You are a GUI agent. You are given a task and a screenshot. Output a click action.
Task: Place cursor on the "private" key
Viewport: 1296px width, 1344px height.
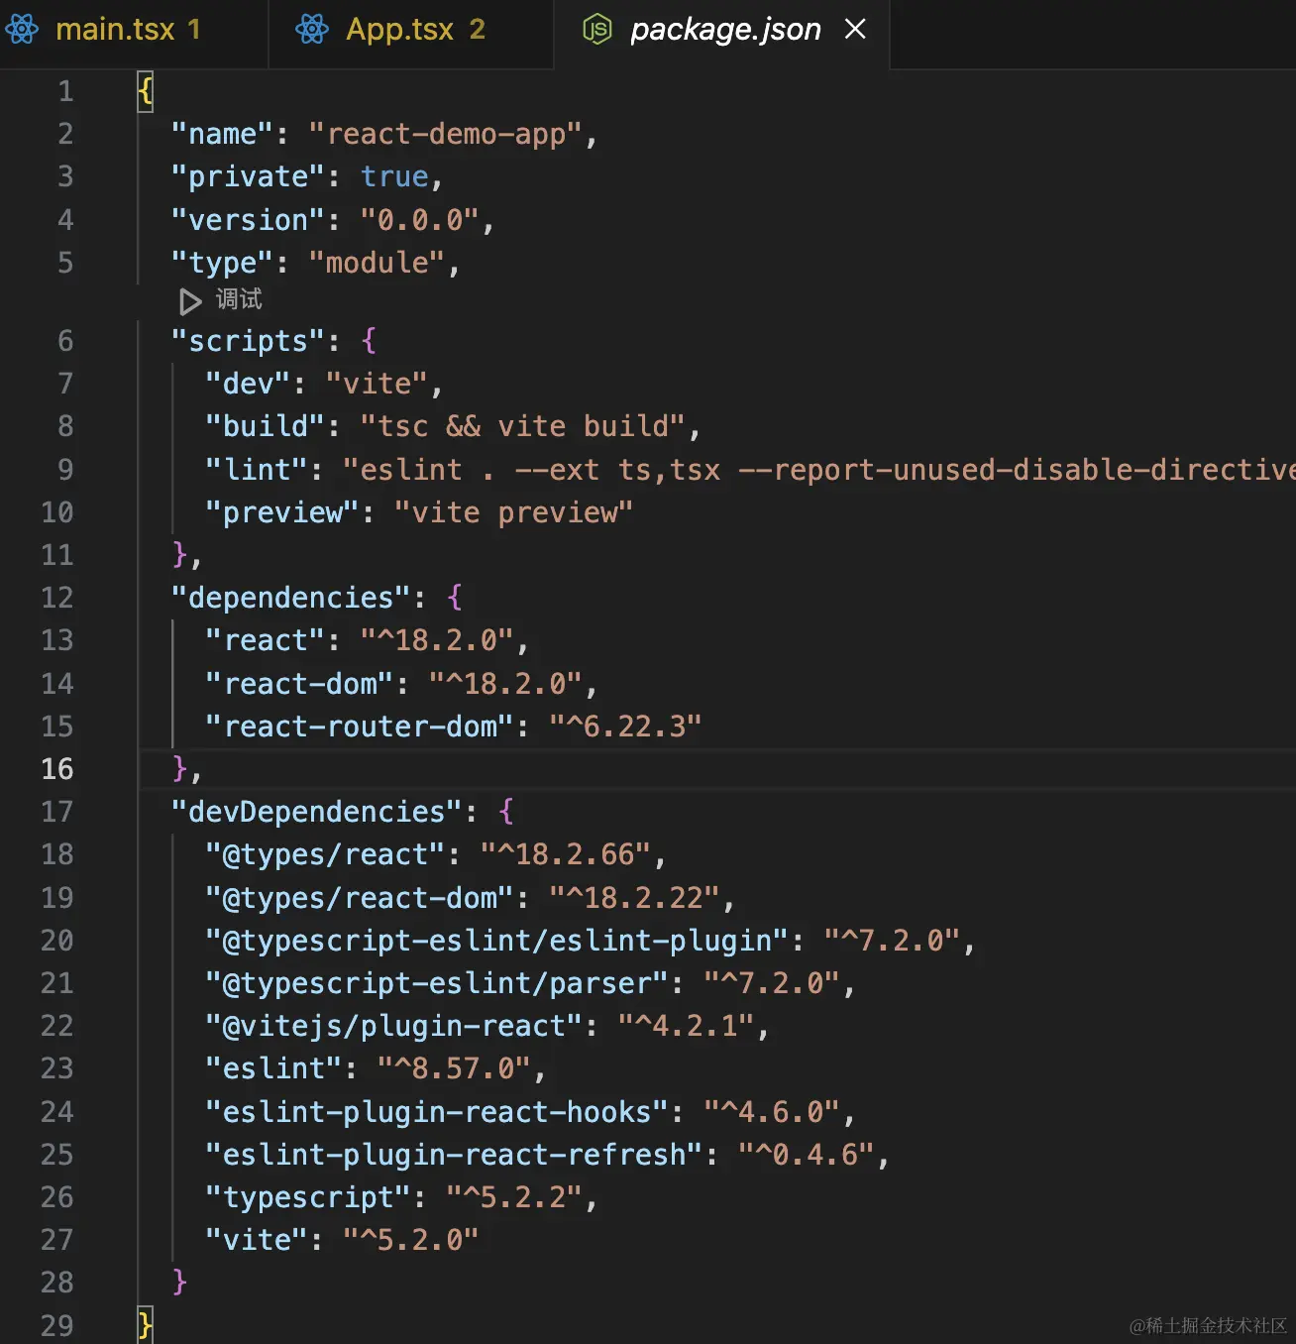pos(248,176)
